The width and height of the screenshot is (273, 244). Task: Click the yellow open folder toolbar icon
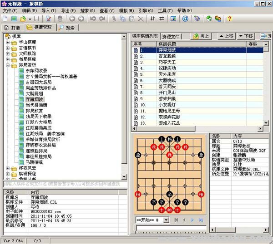23,19
